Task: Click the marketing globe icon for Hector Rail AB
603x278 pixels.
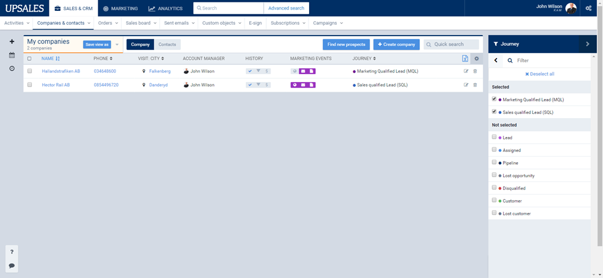Action: pos(295,85)
